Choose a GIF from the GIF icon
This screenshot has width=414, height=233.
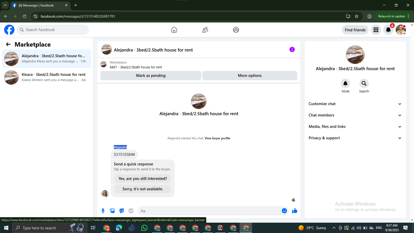(x=131, y=211)
